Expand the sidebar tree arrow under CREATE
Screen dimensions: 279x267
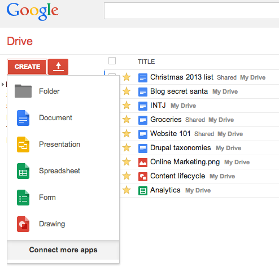click(x=3, y=84)
